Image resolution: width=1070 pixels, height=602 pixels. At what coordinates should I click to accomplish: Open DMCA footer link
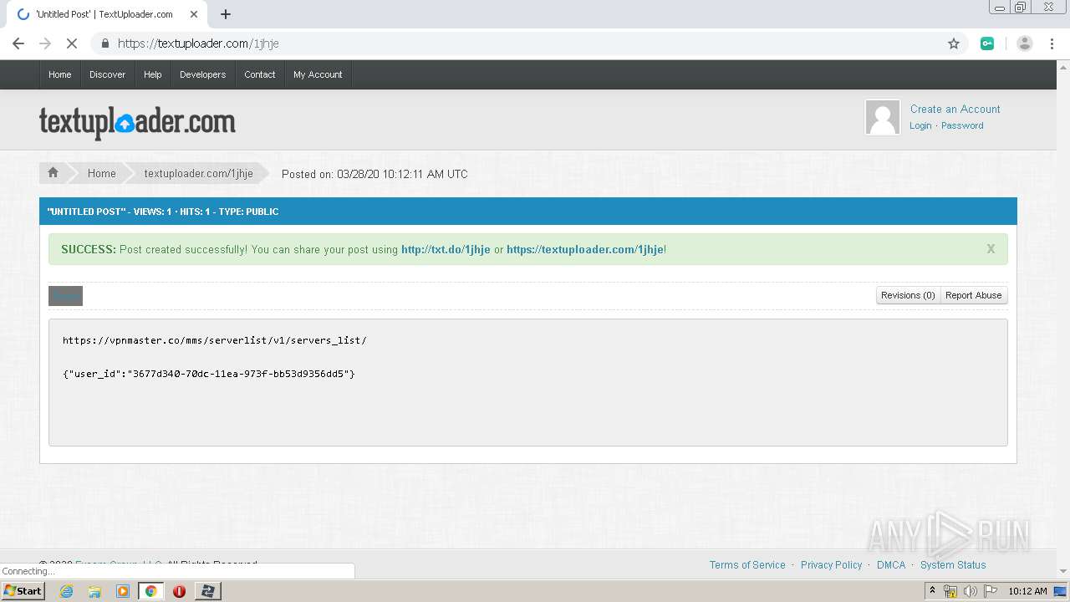click(891, 565)
